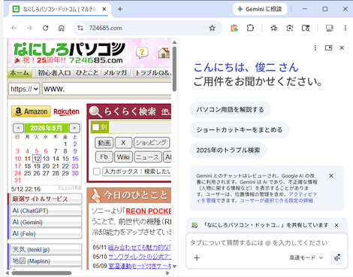
Task: Open the ホーム site tab
Action: point(20,73)
